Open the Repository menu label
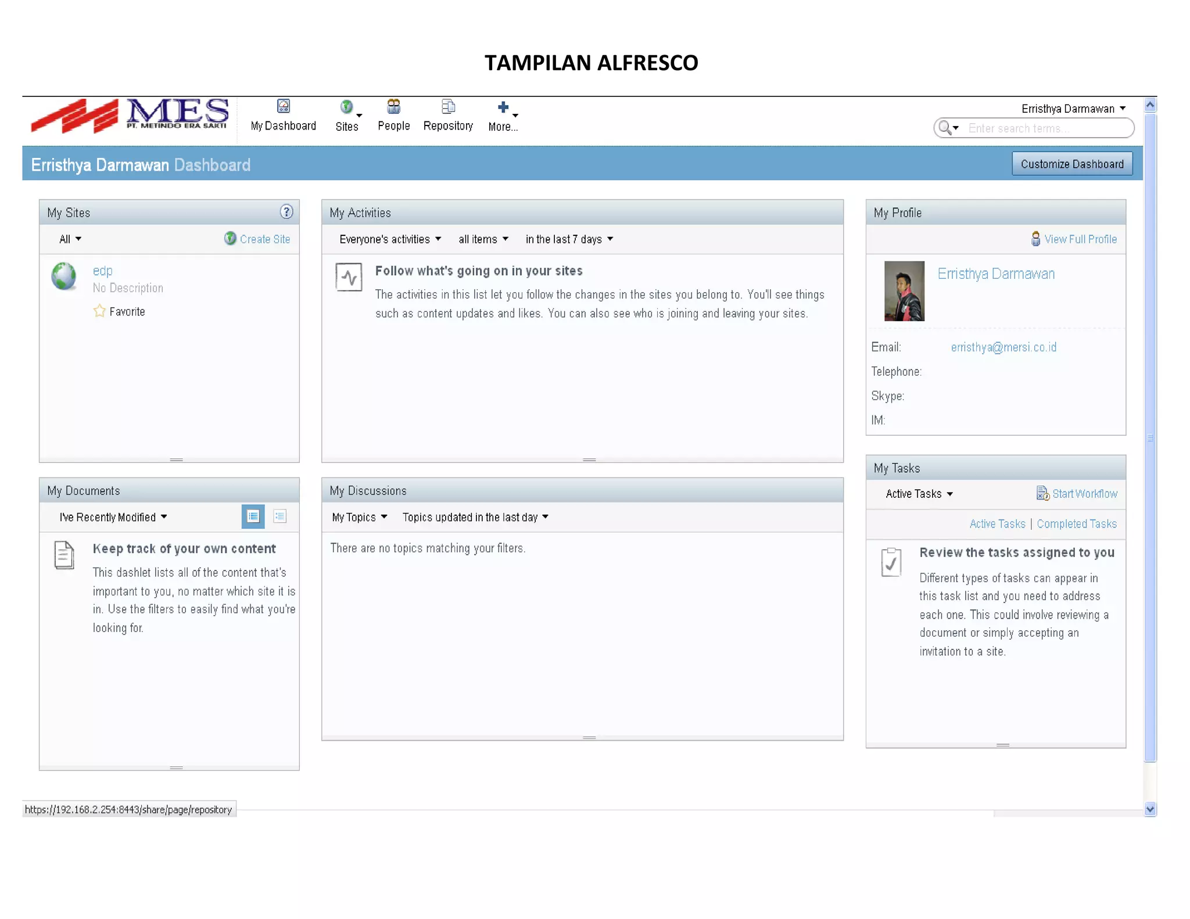The image size is (1190, 919). [448, 125]
